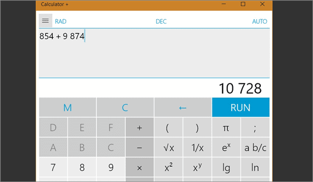
Task: Insert the pi constant
Action: point(226,127)
